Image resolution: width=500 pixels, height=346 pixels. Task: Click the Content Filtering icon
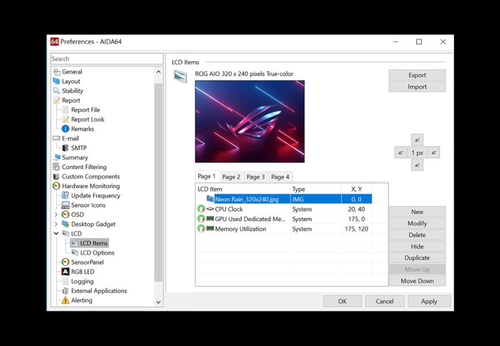point(57,167)
